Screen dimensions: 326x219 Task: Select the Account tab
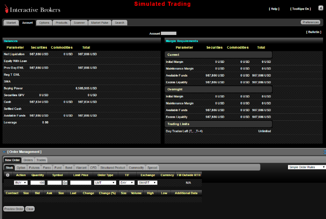point(28,23)
